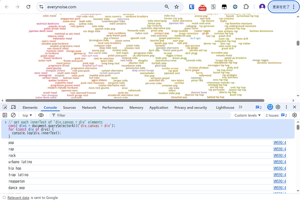Open the top frame context dropdown
Image resolution: width=300 pixels, height=201 pixels.
(x=27, y=115)
